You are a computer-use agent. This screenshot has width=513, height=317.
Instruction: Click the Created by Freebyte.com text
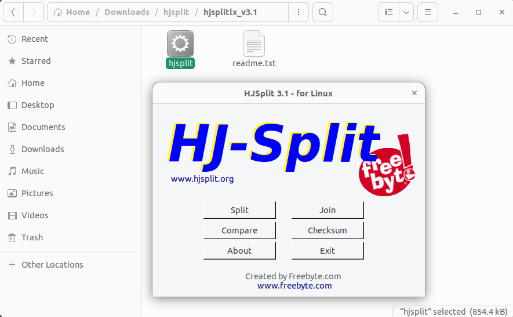(x=293, y=276)
